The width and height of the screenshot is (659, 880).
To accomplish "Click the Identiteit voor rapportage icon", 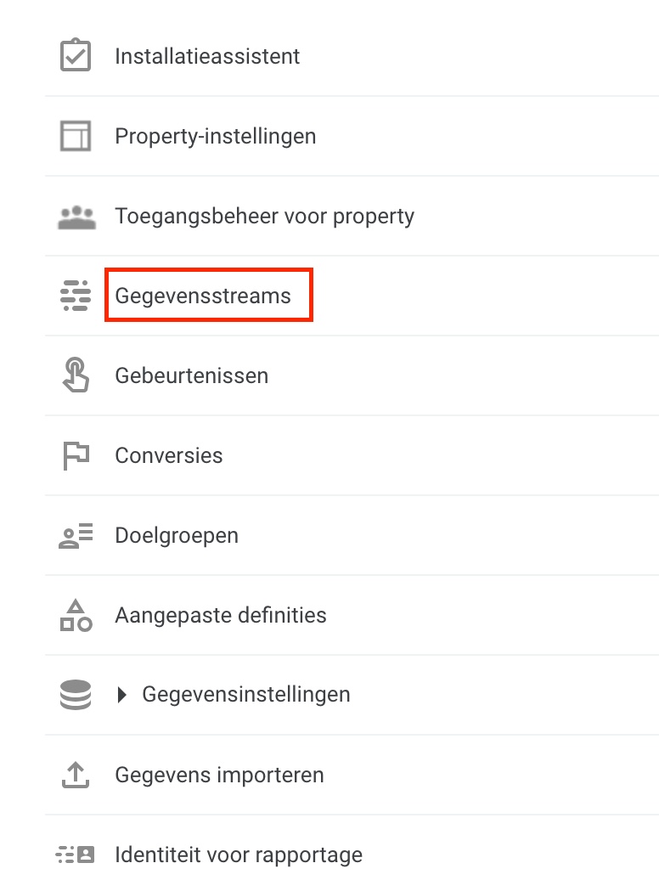I will [x=76, y=854].
